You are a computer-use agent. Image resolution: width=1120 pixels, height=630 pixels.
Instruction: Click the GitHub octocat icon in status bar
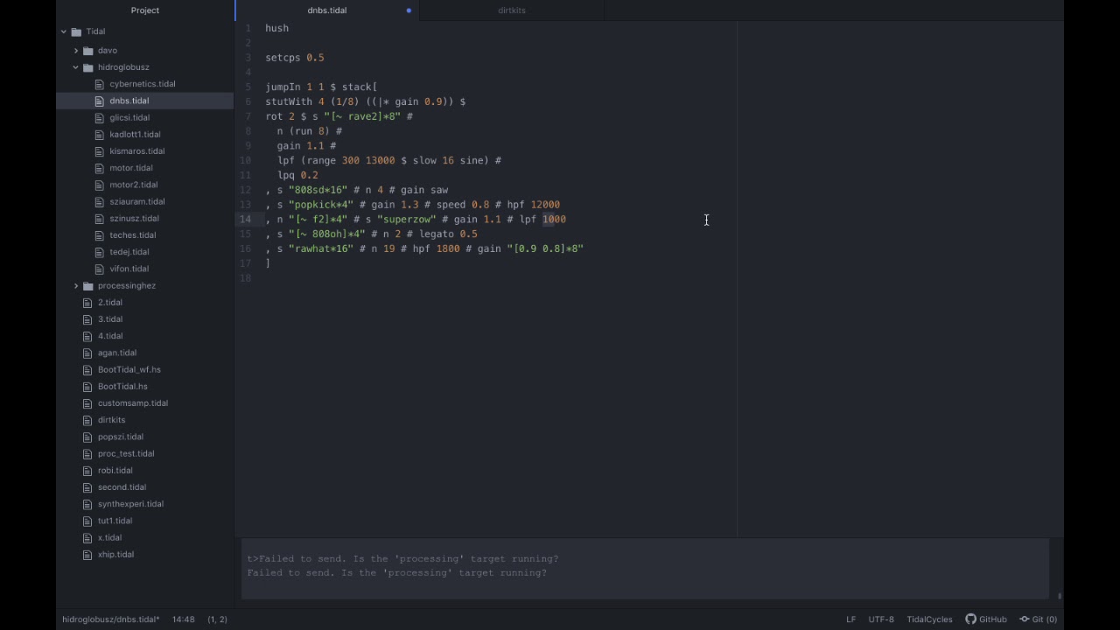pyautogui.click(x=970, y=619)
